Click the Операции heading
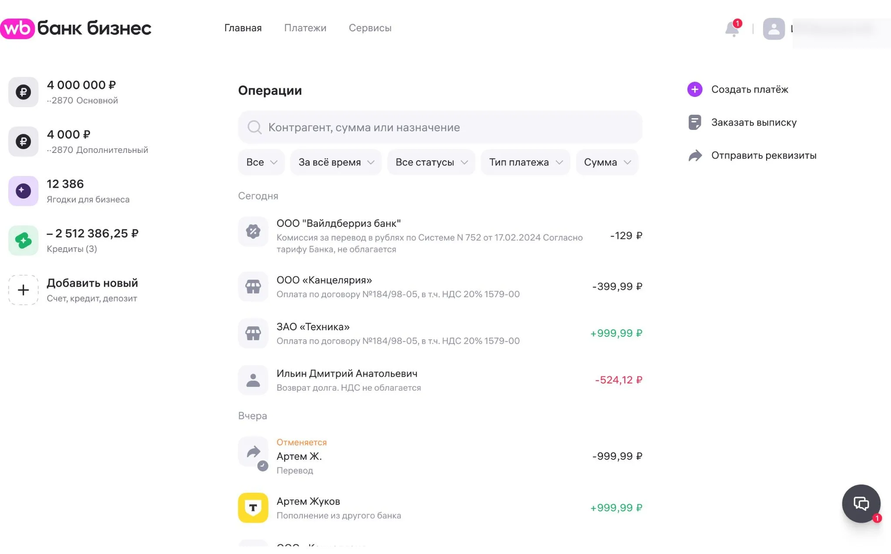The image size is (891, 554). pyautogui.click(x=270, y=91)
